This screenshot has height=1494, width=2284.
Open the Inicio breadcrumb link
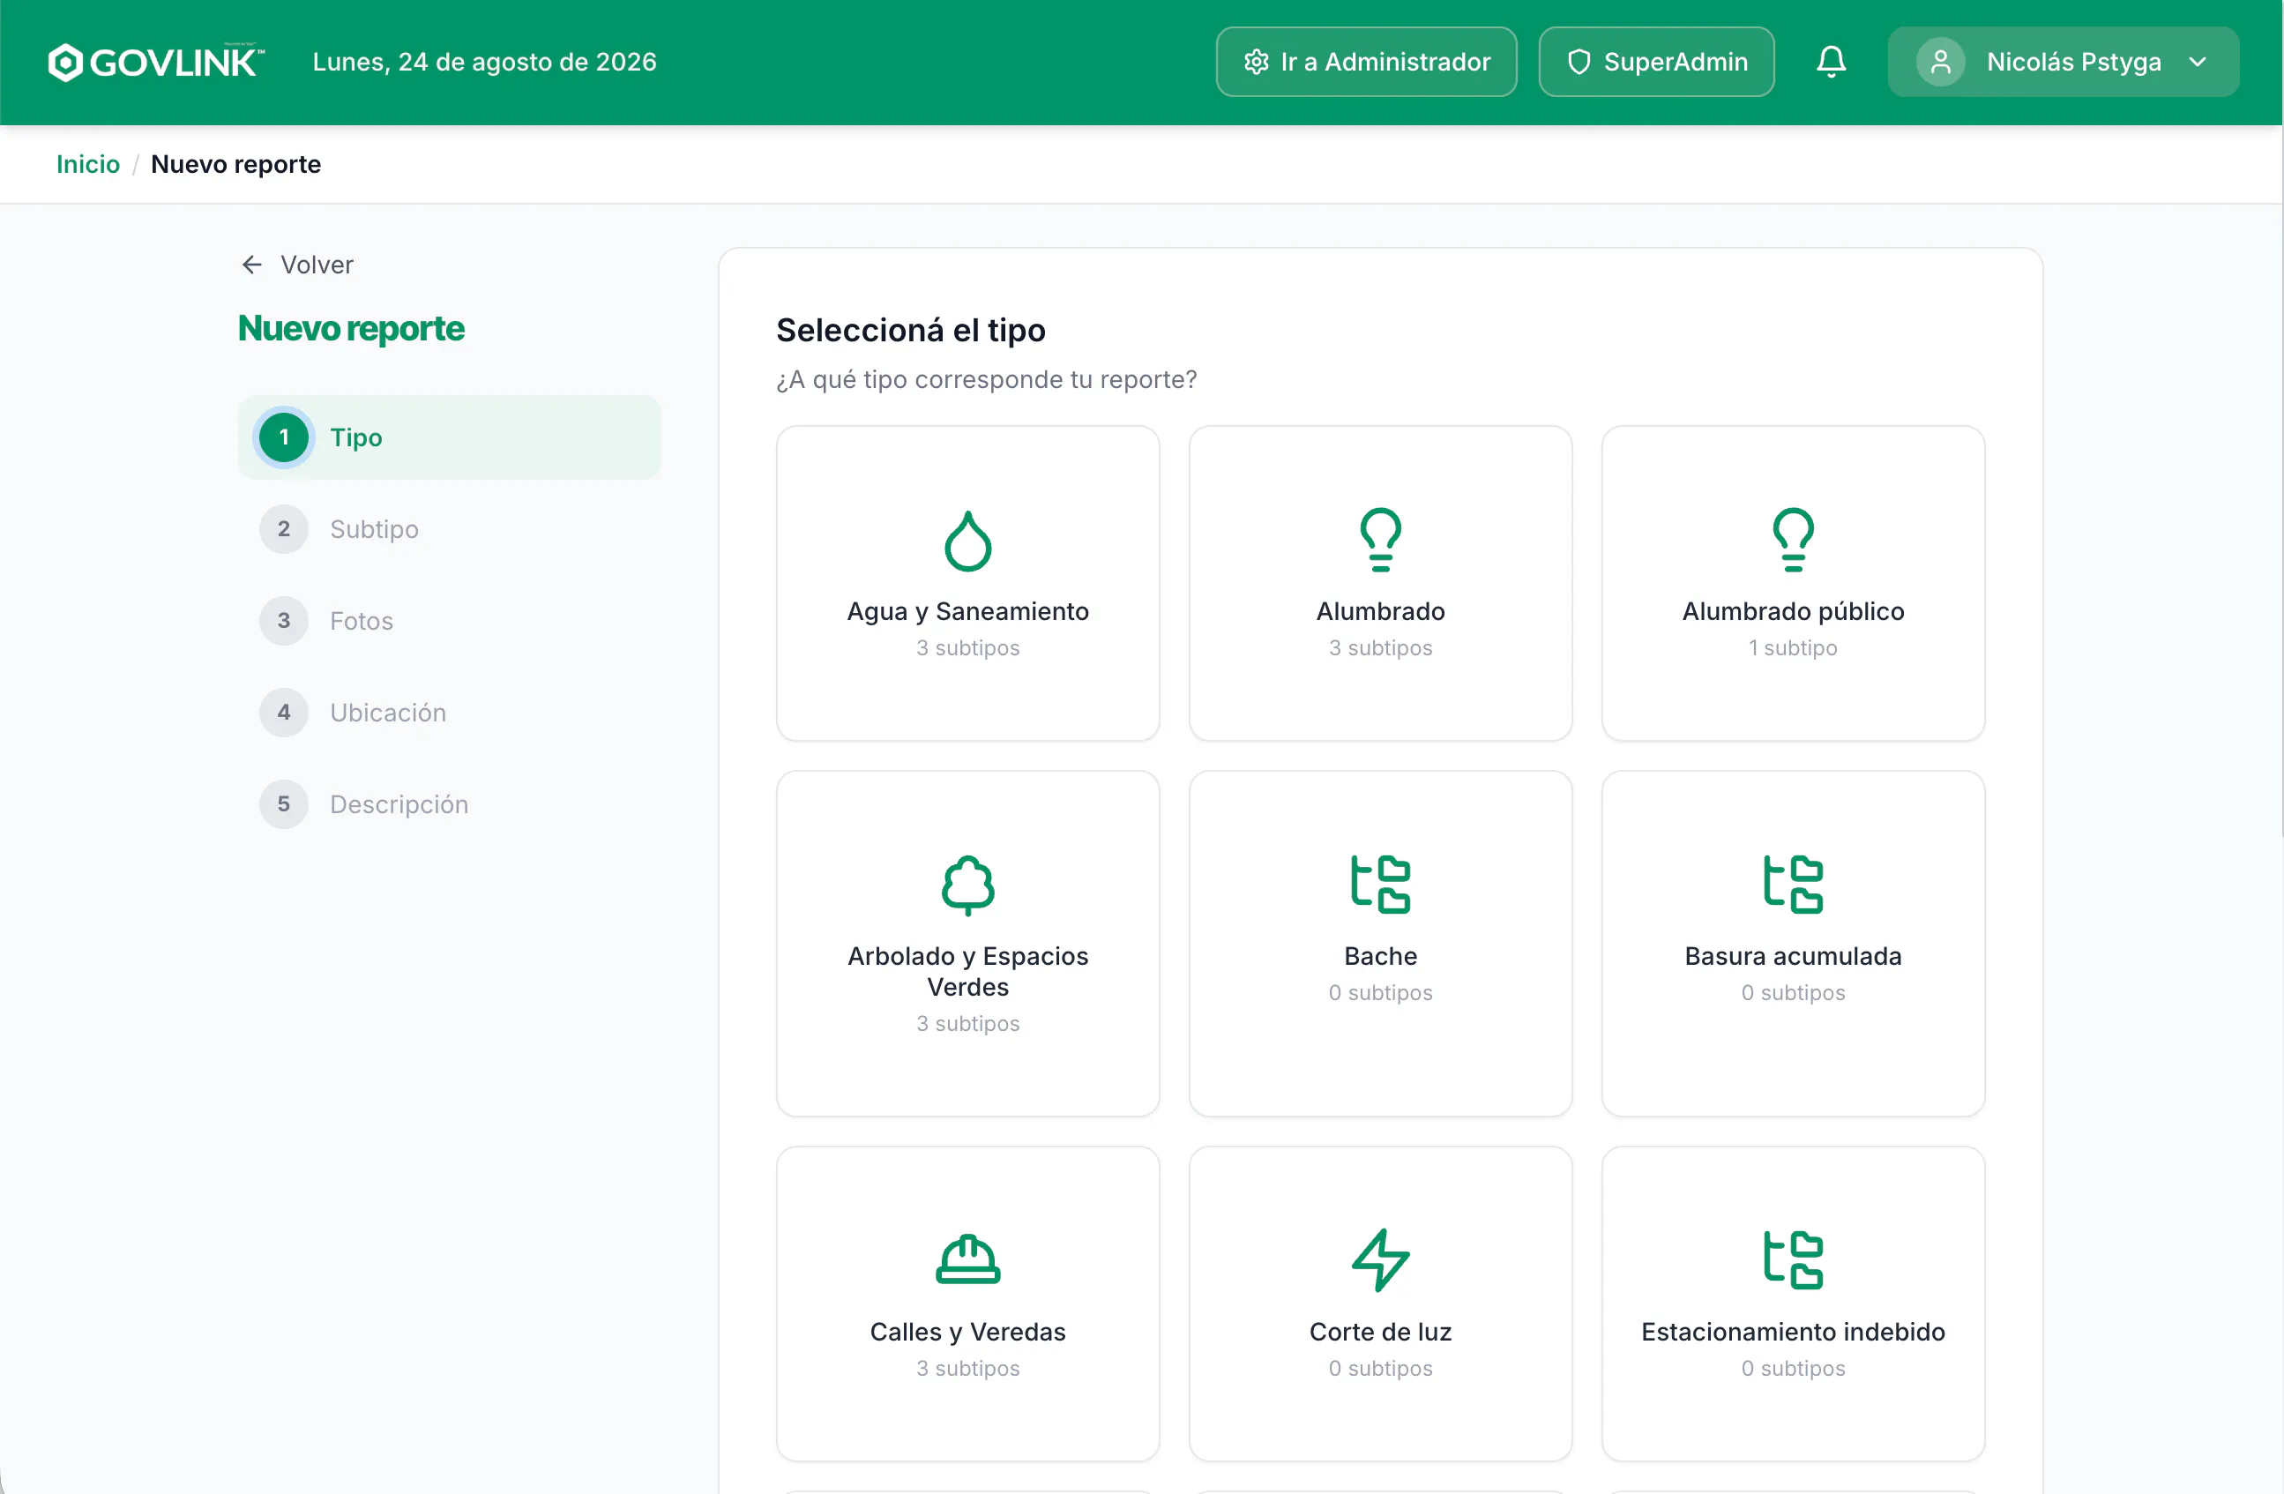tap(88, 164)
